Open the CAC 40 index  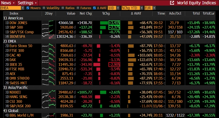coord(15,55)
